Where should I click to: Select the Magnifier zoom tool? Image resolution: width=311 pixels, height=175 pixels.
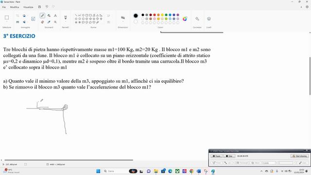55,22
